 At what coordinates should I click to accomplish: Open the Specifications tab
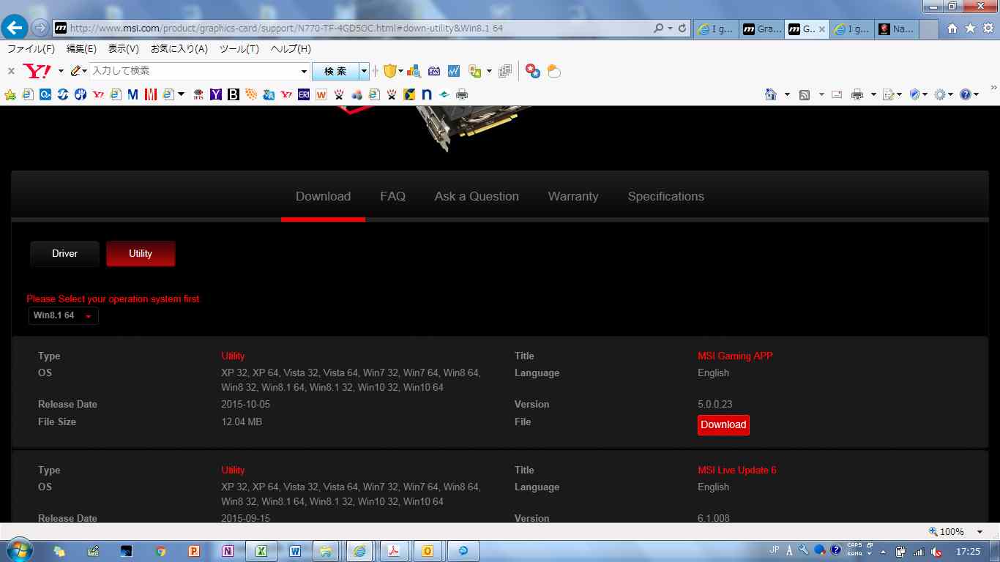[666, 196]
